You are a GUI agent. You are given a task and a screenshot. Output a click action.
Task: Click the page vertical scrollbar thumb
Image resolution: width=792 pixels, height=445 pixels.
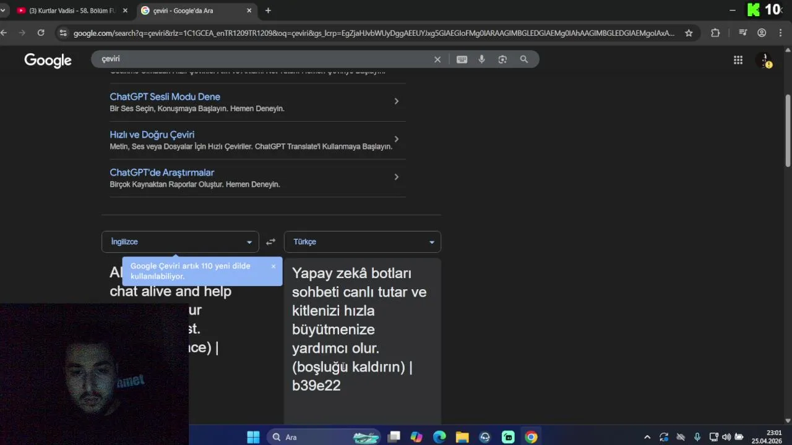coord(788,130)
